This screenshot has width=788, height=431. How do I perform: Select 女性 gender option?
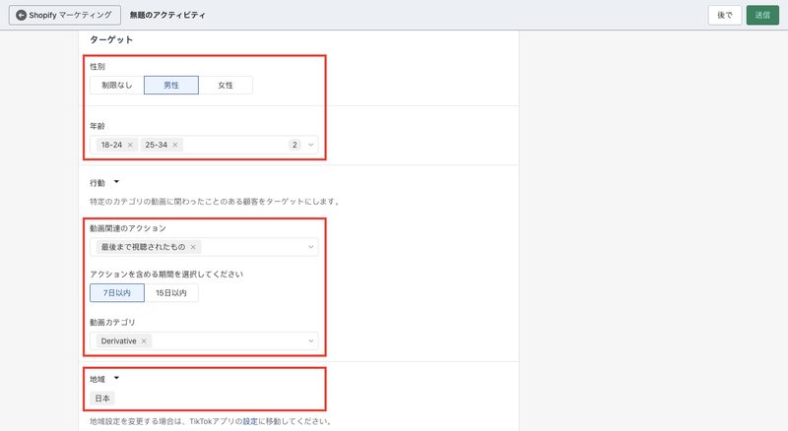(226, 85)
